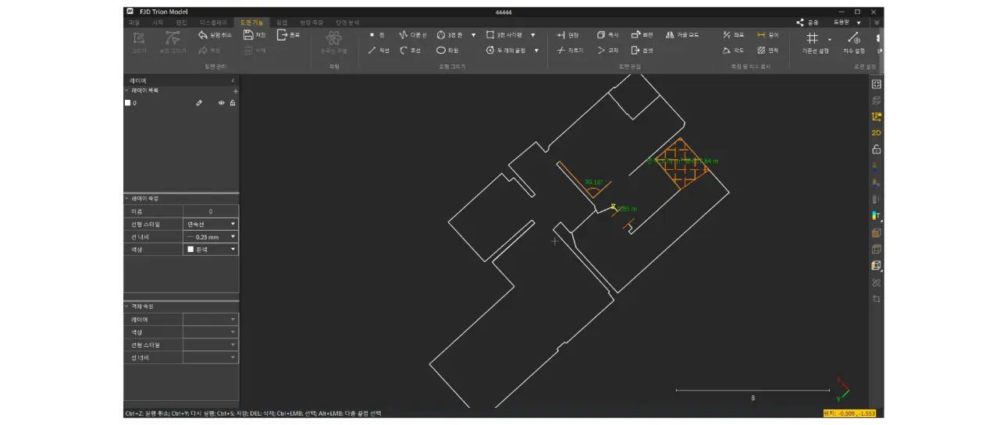Click the 2D view icon in right sidebar
The width and height of the screenshot is (1007, 425).
point(876,133)
